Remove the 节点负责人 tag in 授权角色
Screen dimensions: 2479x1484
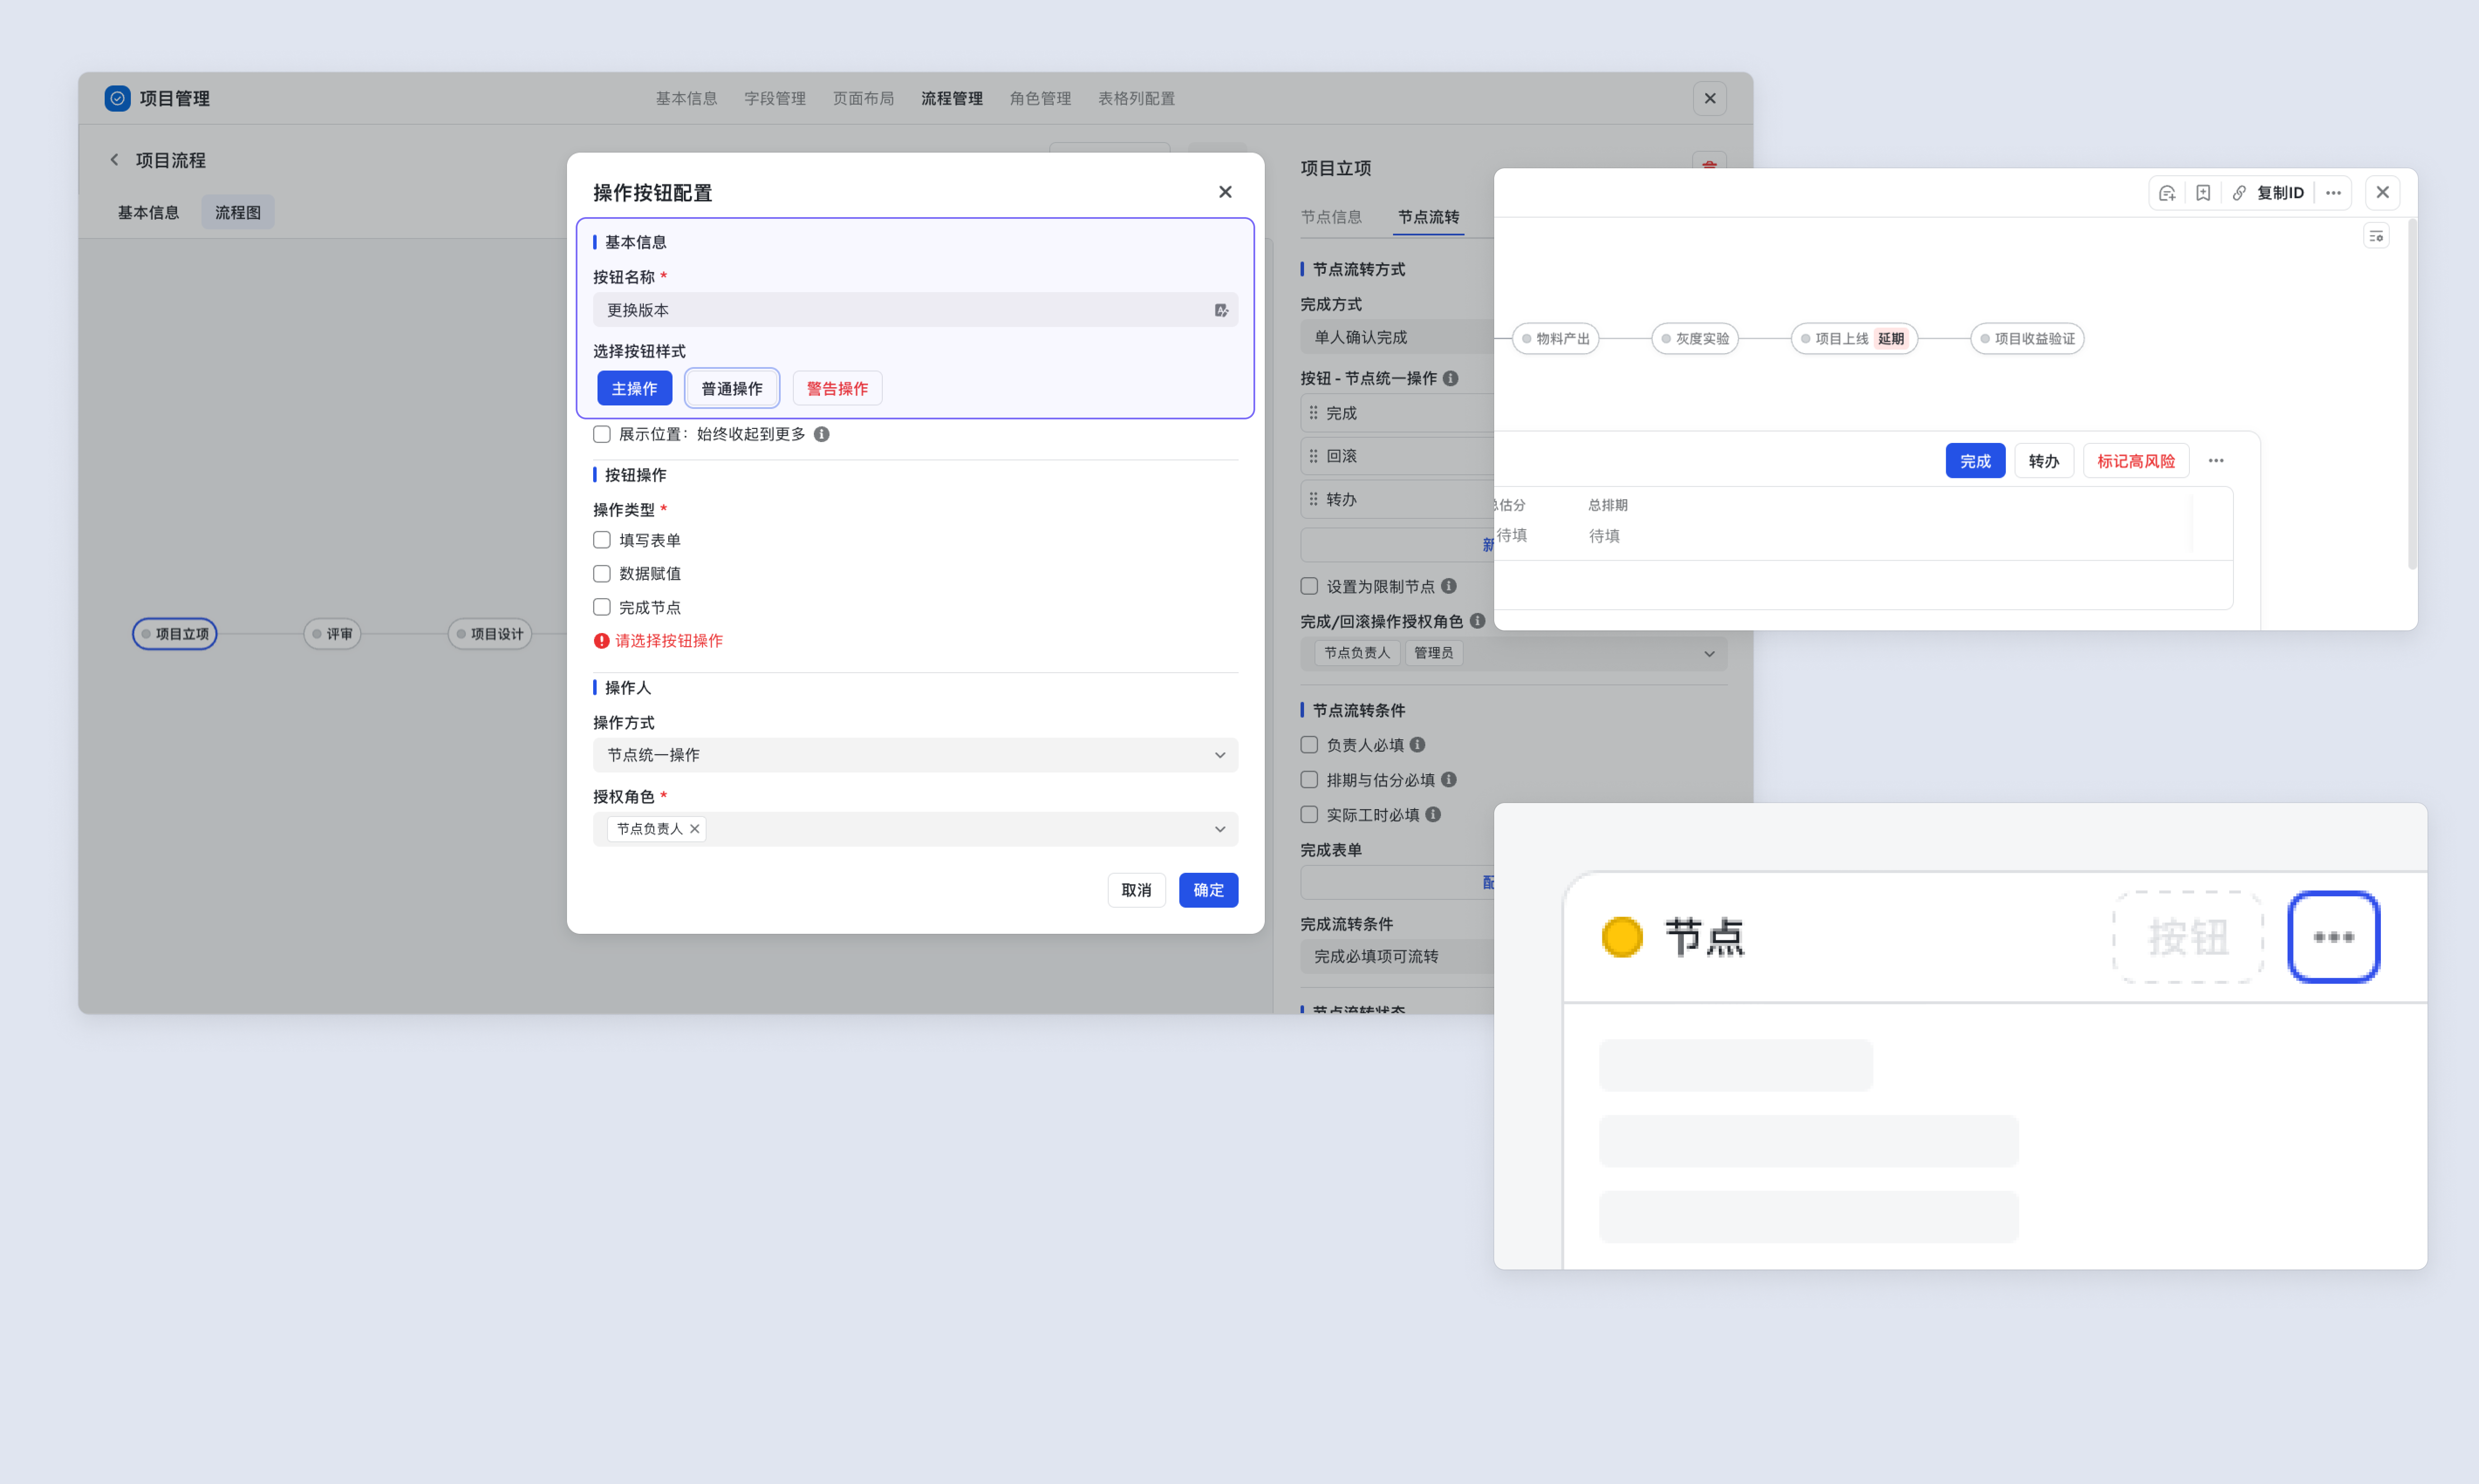pos(694,829)
